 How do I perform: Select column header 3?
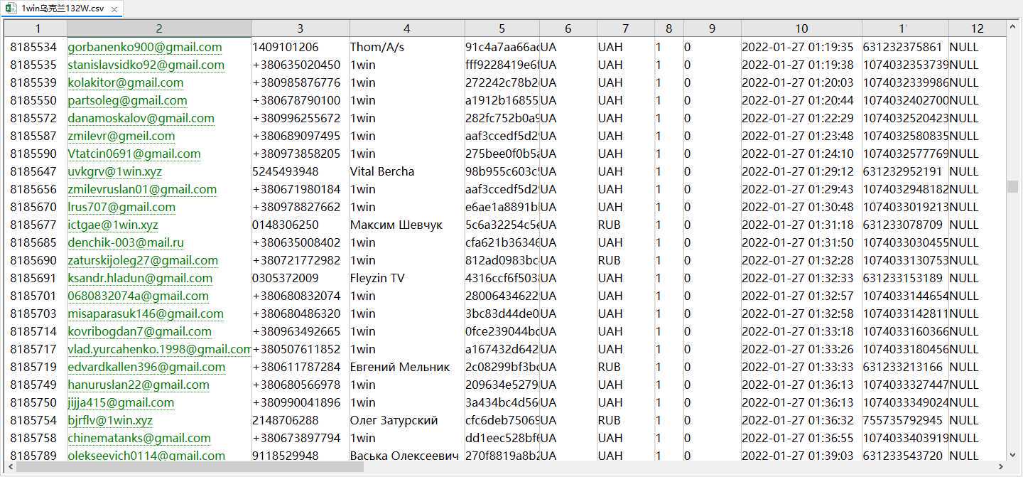[301, 28]
